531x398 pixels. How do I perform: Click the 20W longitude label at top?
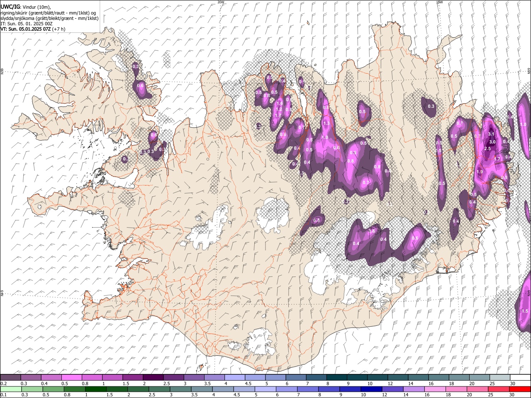[x=221, y=2]
